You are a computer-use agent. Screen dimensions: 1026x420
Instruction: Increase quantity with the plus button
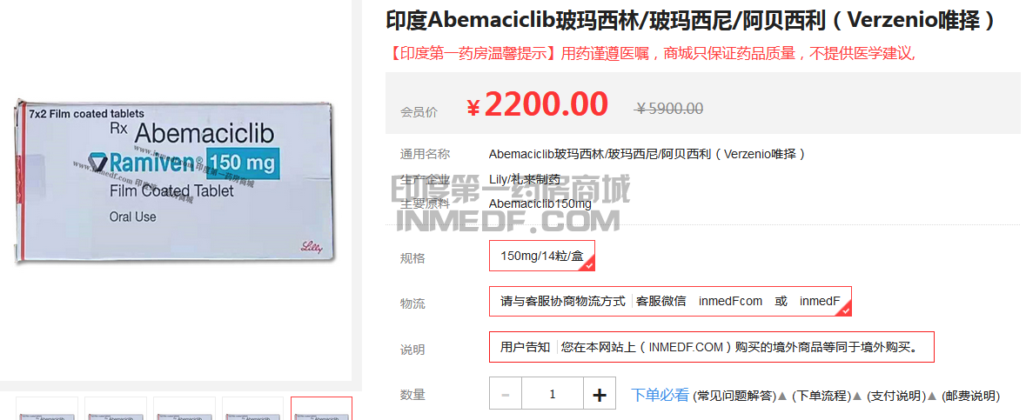point(600,394)
